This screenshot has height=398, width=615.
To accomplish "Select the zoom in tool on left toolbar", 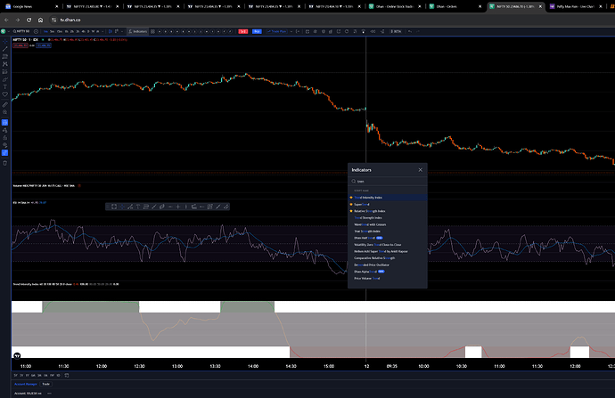I will 4,112.
